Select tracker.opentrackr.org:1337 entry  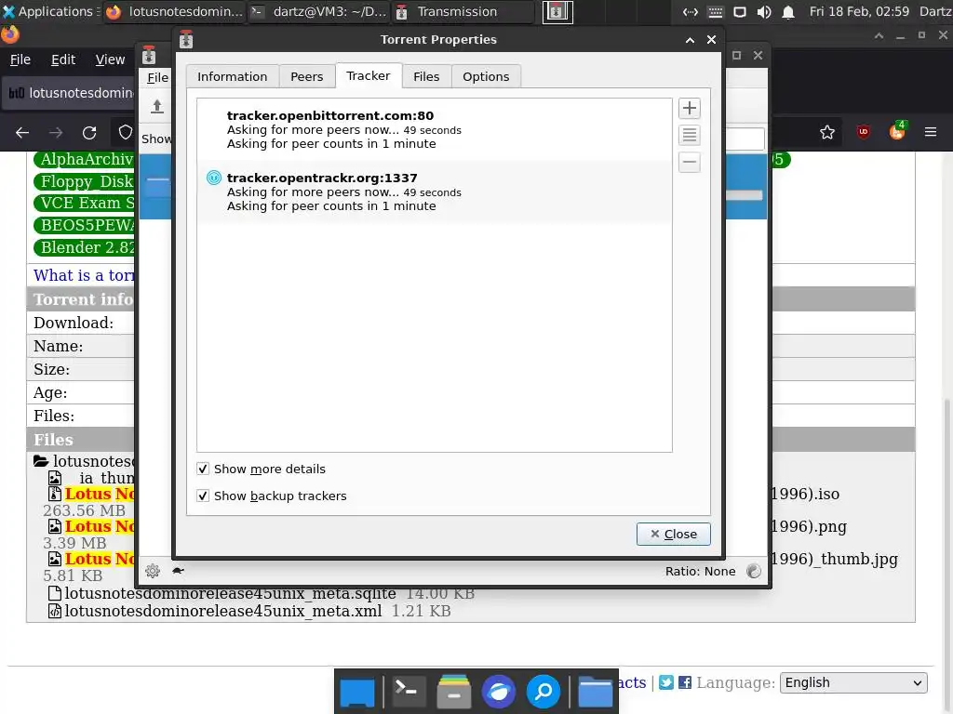pyautogui.click(x=435, y=192)
